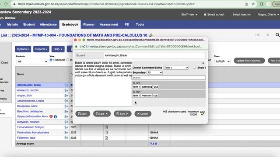Open the Help dropdown menu

click(58, 49)
